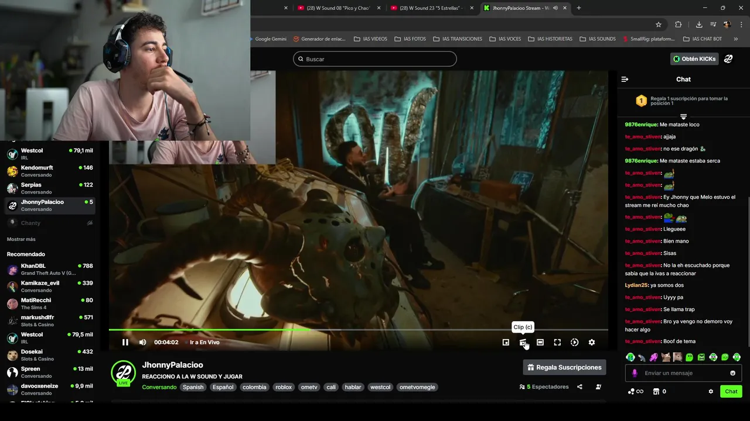
Task: Open emoji picker in chat input
Action: click(x=732, y=373)
